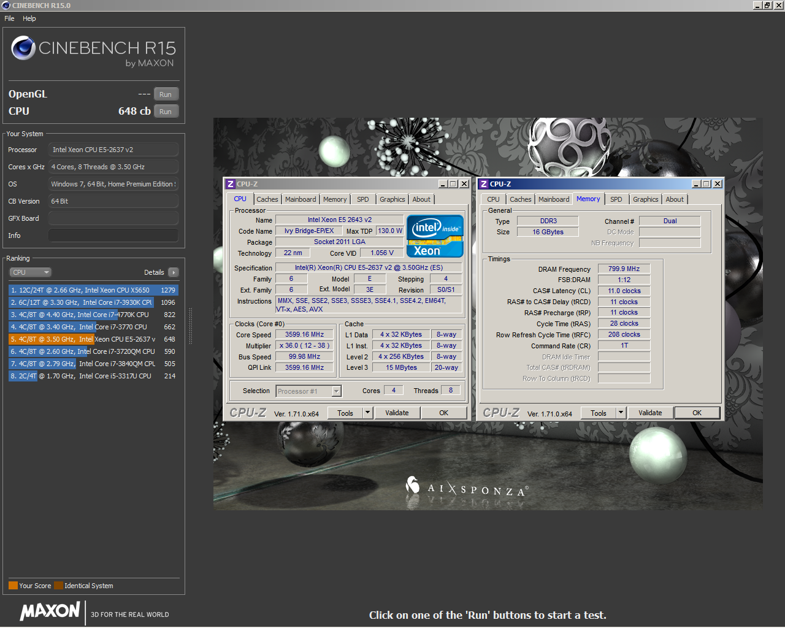Click the Info input field
Screen dimensions: 785x628
point(113,235)
